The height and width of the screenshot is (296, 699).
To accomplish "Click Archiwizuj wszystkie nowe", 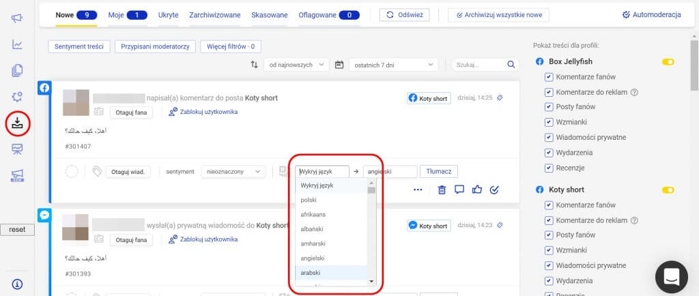I will pos(498,15).
